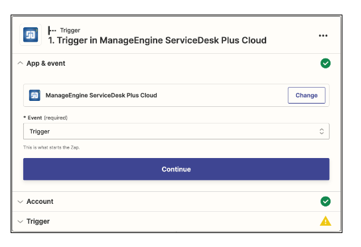Open the three-dot more options menu

click(x=323, y=35)
